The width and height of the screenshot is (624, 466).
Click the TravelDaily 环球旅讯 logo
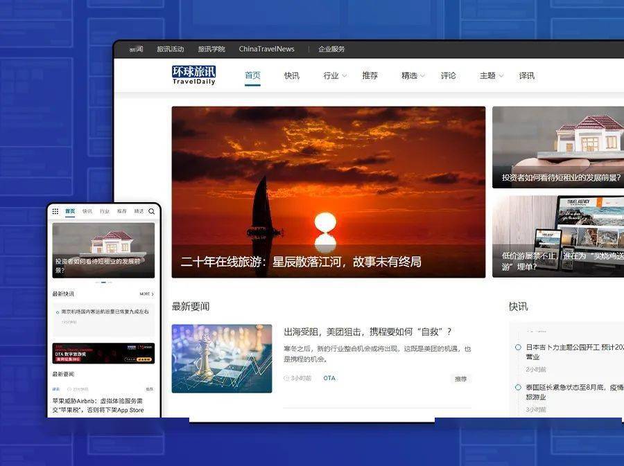click(194, 75)
